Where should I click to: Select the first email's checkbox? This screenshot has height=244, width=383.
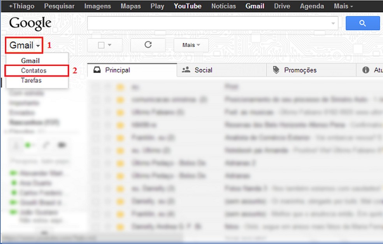point(96,87)
